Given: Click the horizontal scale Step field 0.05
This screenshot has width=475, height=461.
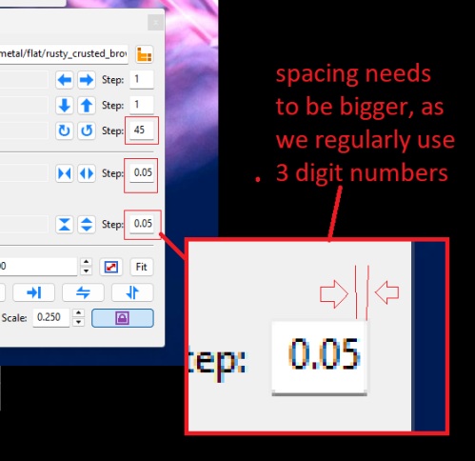Looking at the screenshot, I should click(x=142, y=173).
